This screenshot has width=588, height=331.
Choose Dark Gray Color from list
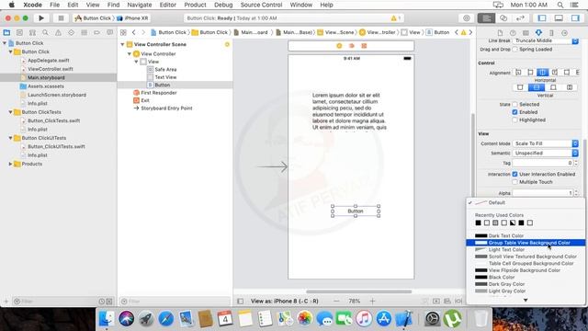pos(526,284)
